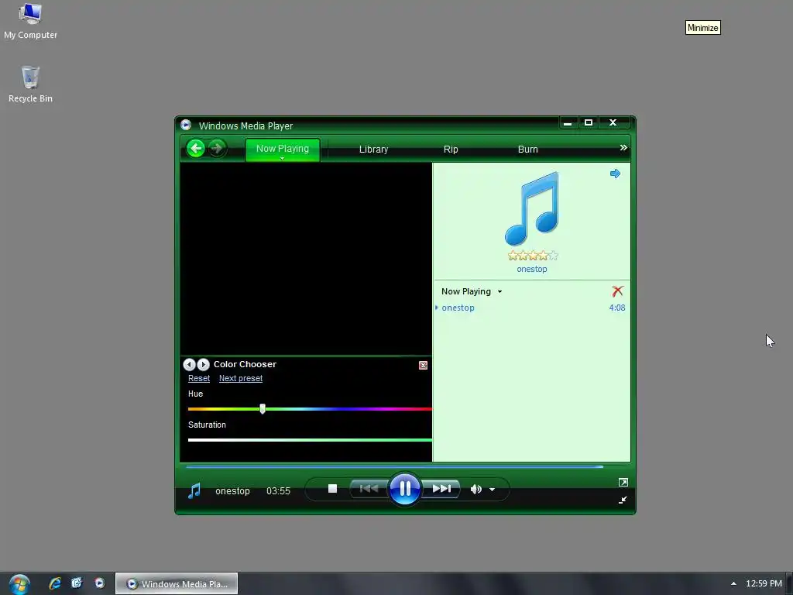Show previous enhancement in Color Chooser
This screenshot has height=595, width=793.
(189, 364)
